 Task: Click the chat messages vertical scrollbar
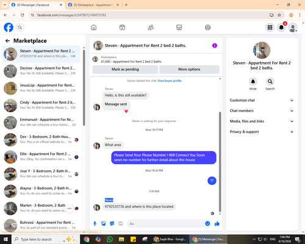coord(220,162)
